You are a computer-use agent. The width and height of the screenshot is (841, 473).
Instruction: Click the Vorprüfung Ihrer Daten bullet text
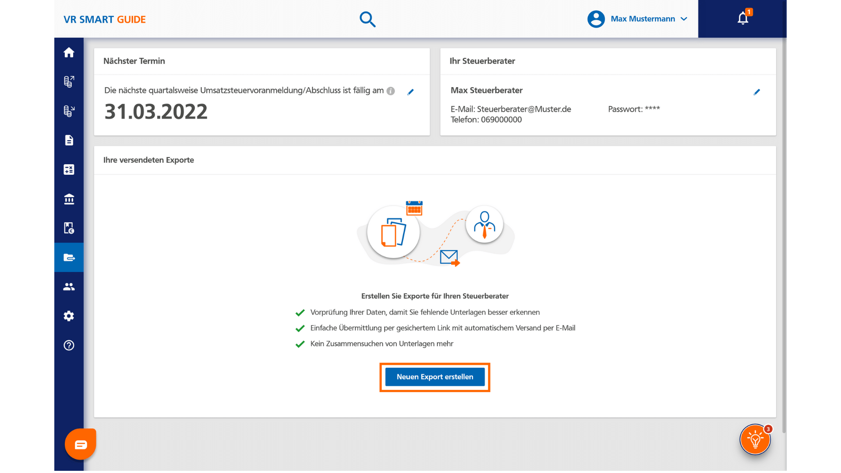(x=425, y=312)
